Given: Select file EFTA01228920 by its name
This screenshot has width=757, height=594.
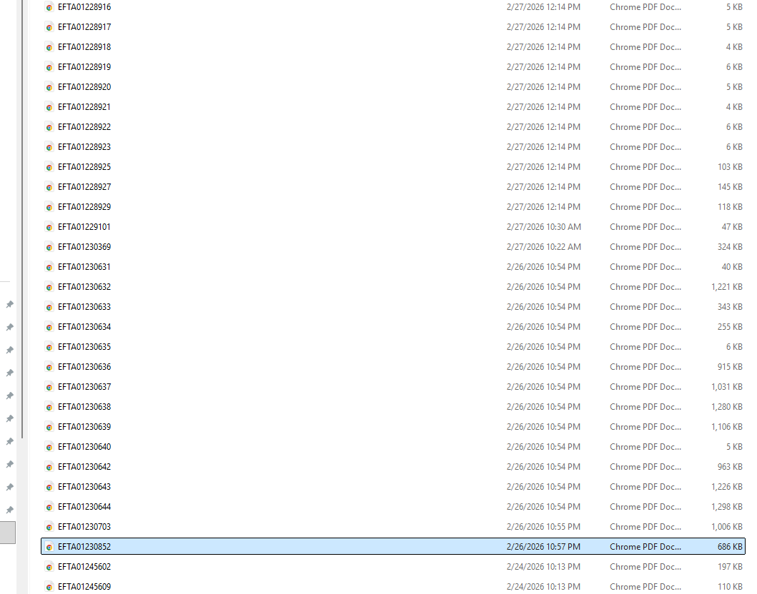Looking at the screenshot, I should 84,87.
